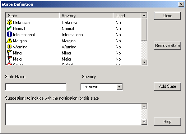Click the suggestions box scroll up arrow
The image size is (186, 134).
click(144, 106)
